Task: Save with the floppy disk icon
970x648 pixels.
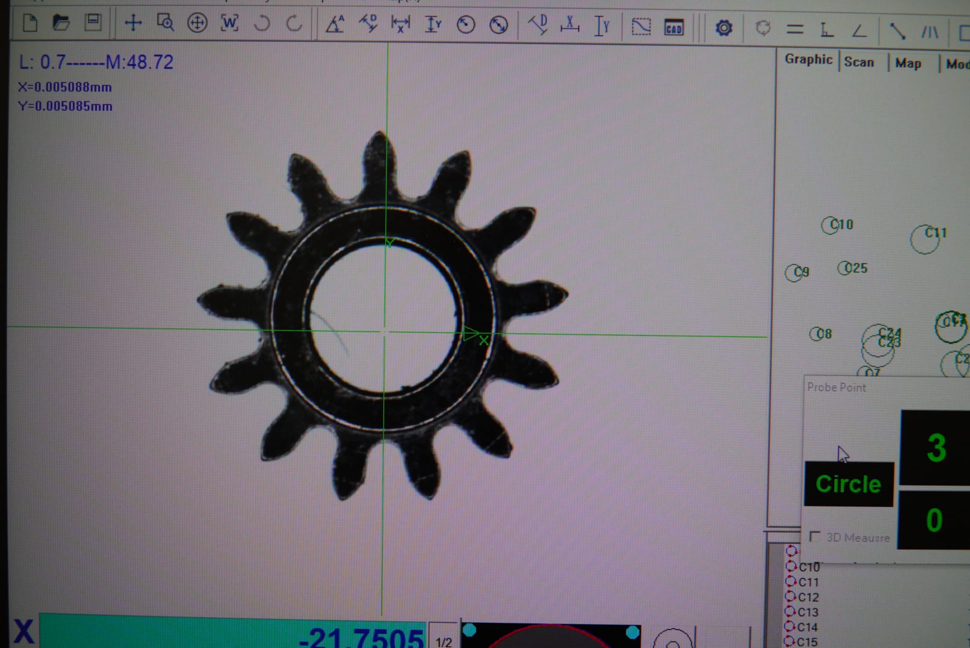Action: [x=93, y=22]
